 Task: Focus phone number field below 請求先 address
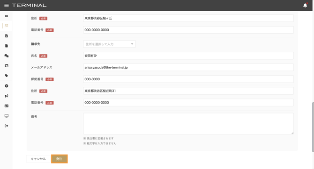(188, 103)
